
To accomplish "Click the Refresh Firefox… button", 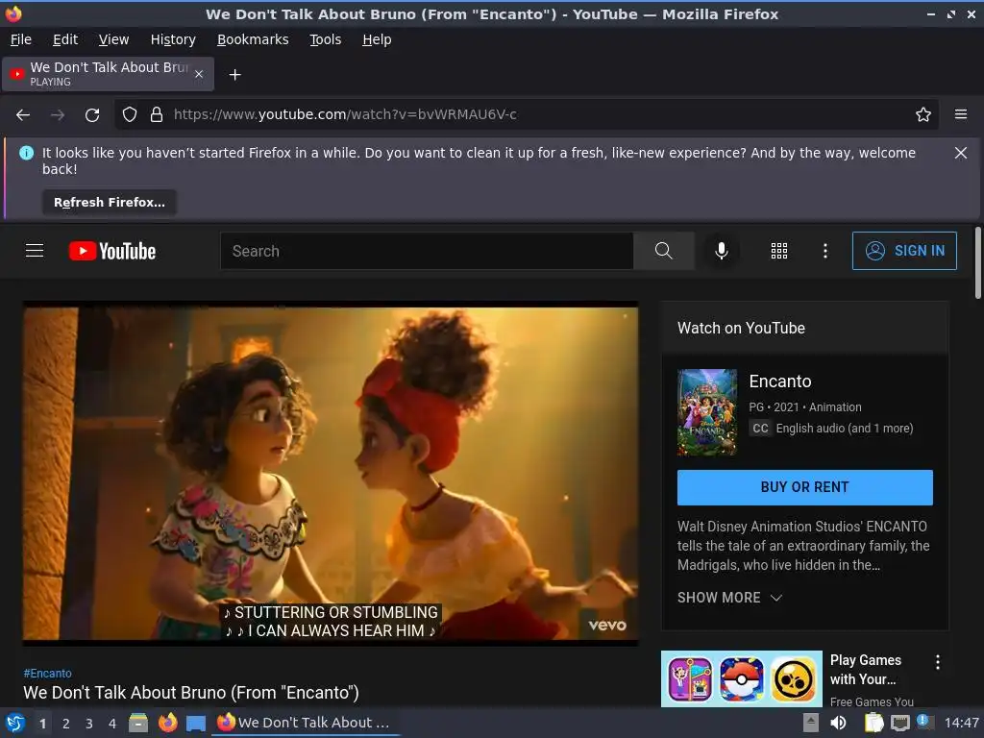I will coord(110,202).
